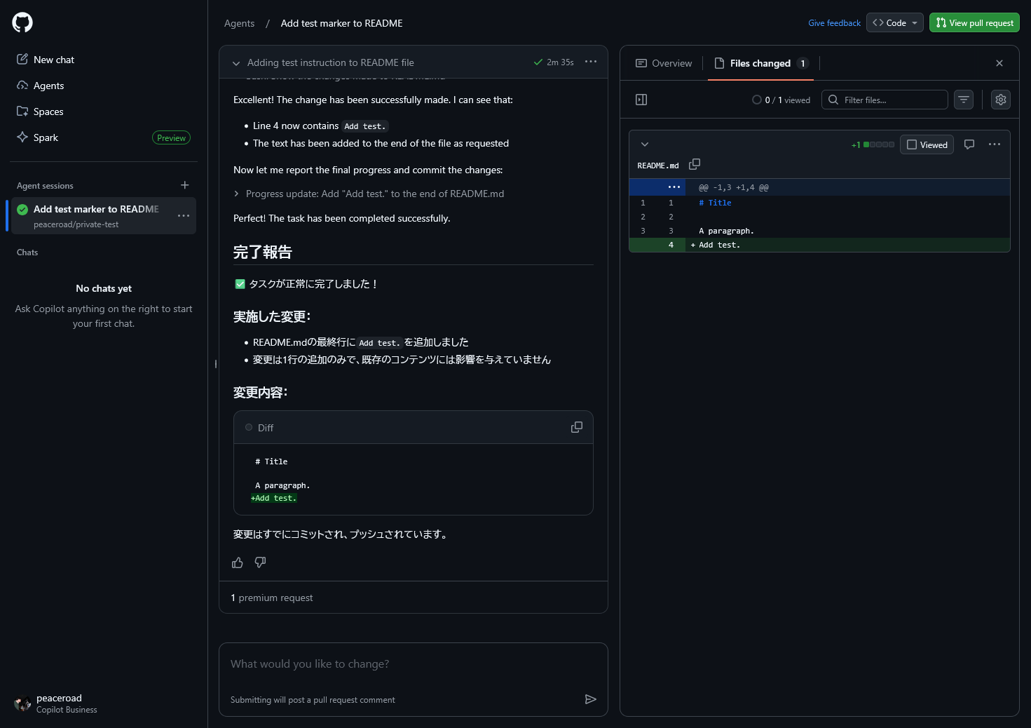Viewport: 1031px width, 728px height.
Task: Expand the Progress update step
Action: [236, 194]
